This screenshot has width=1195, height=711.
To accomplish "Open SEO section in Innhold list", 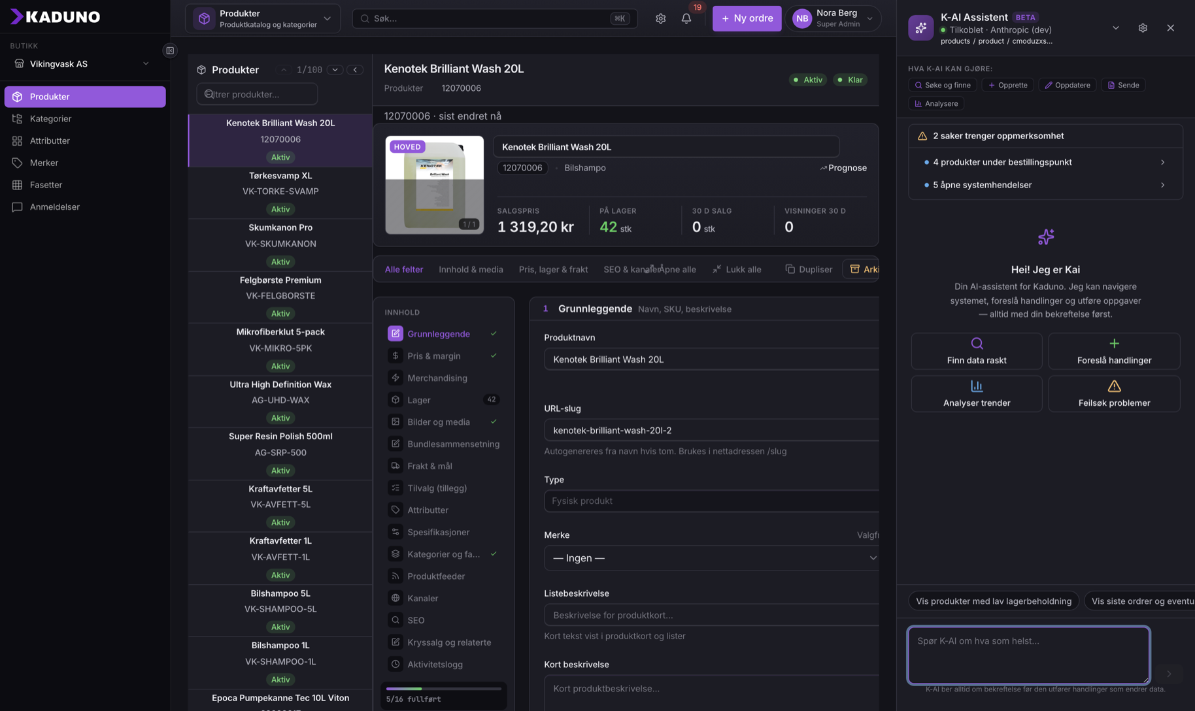I will coord(443,620).
